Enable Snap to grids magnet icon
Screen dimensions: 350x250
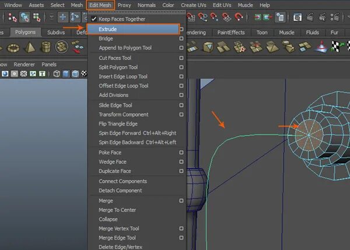[191, 17]
